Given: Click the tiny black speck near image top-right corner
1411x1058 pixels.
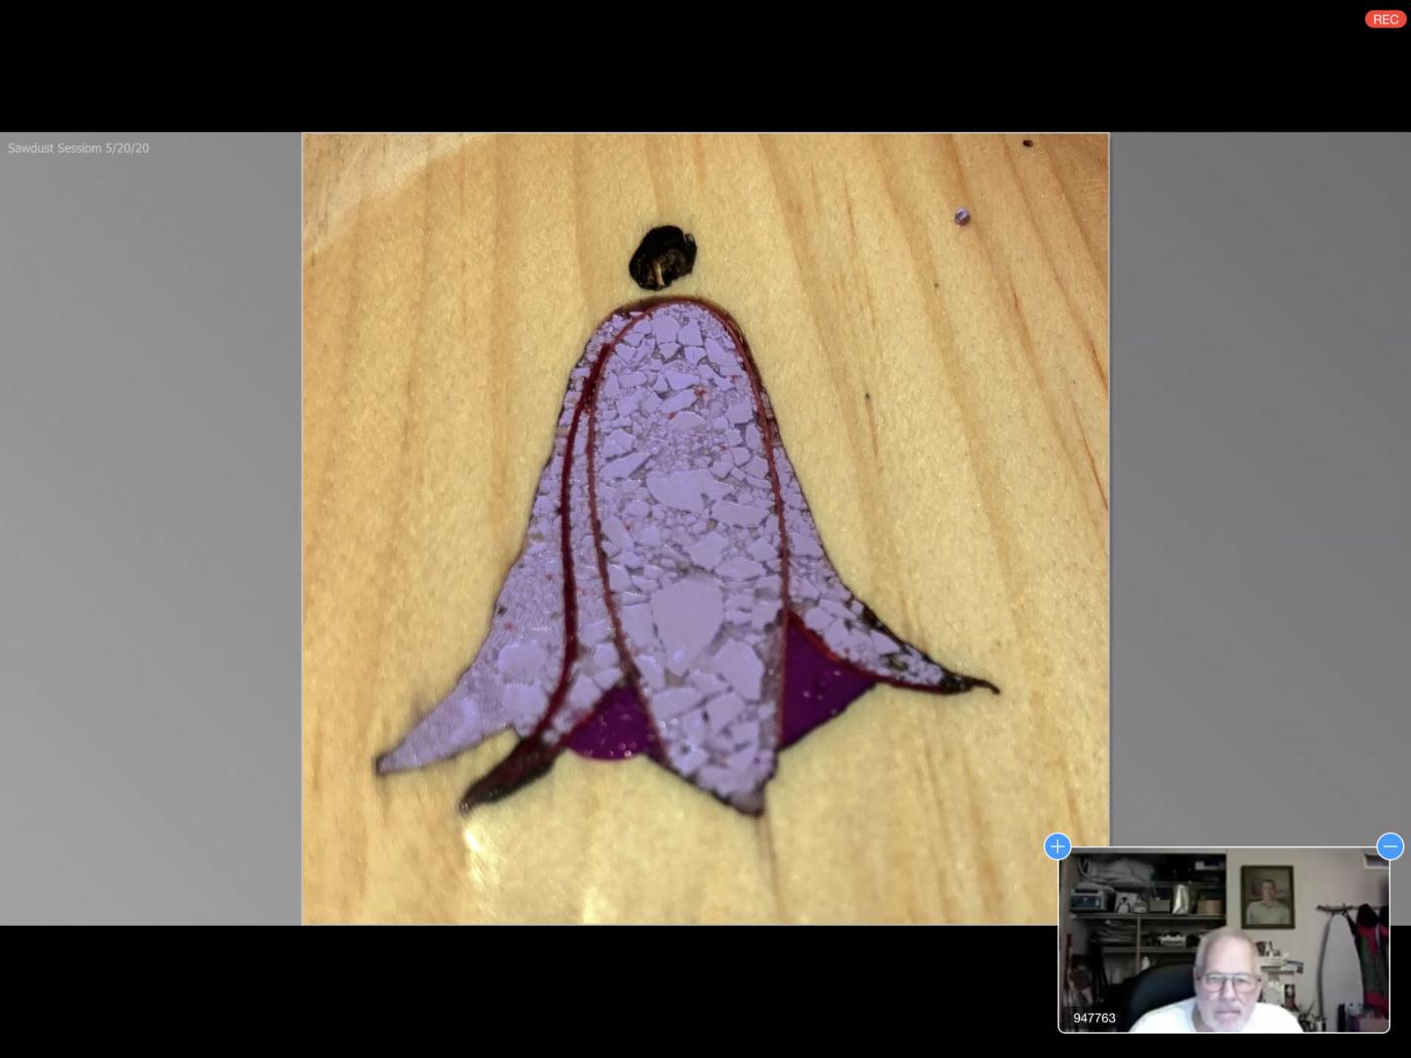Looking at the screenshot, I should [1027, 144].
